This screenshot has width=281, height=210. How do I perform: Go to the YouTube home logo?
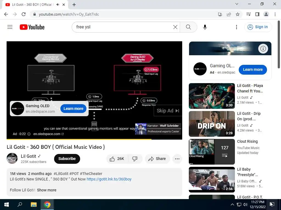pos(32,27)
